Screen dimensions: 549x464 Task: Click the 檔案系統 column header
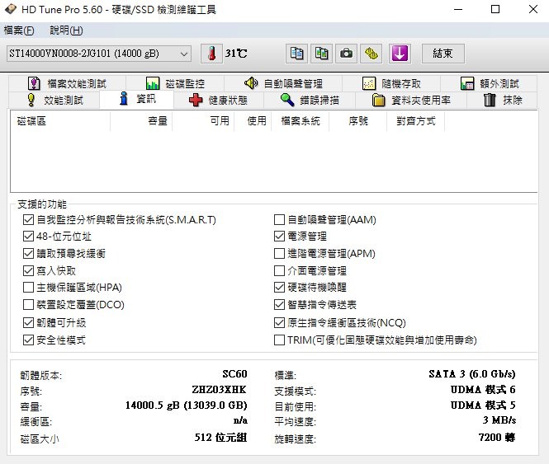[x=301, y=121]
